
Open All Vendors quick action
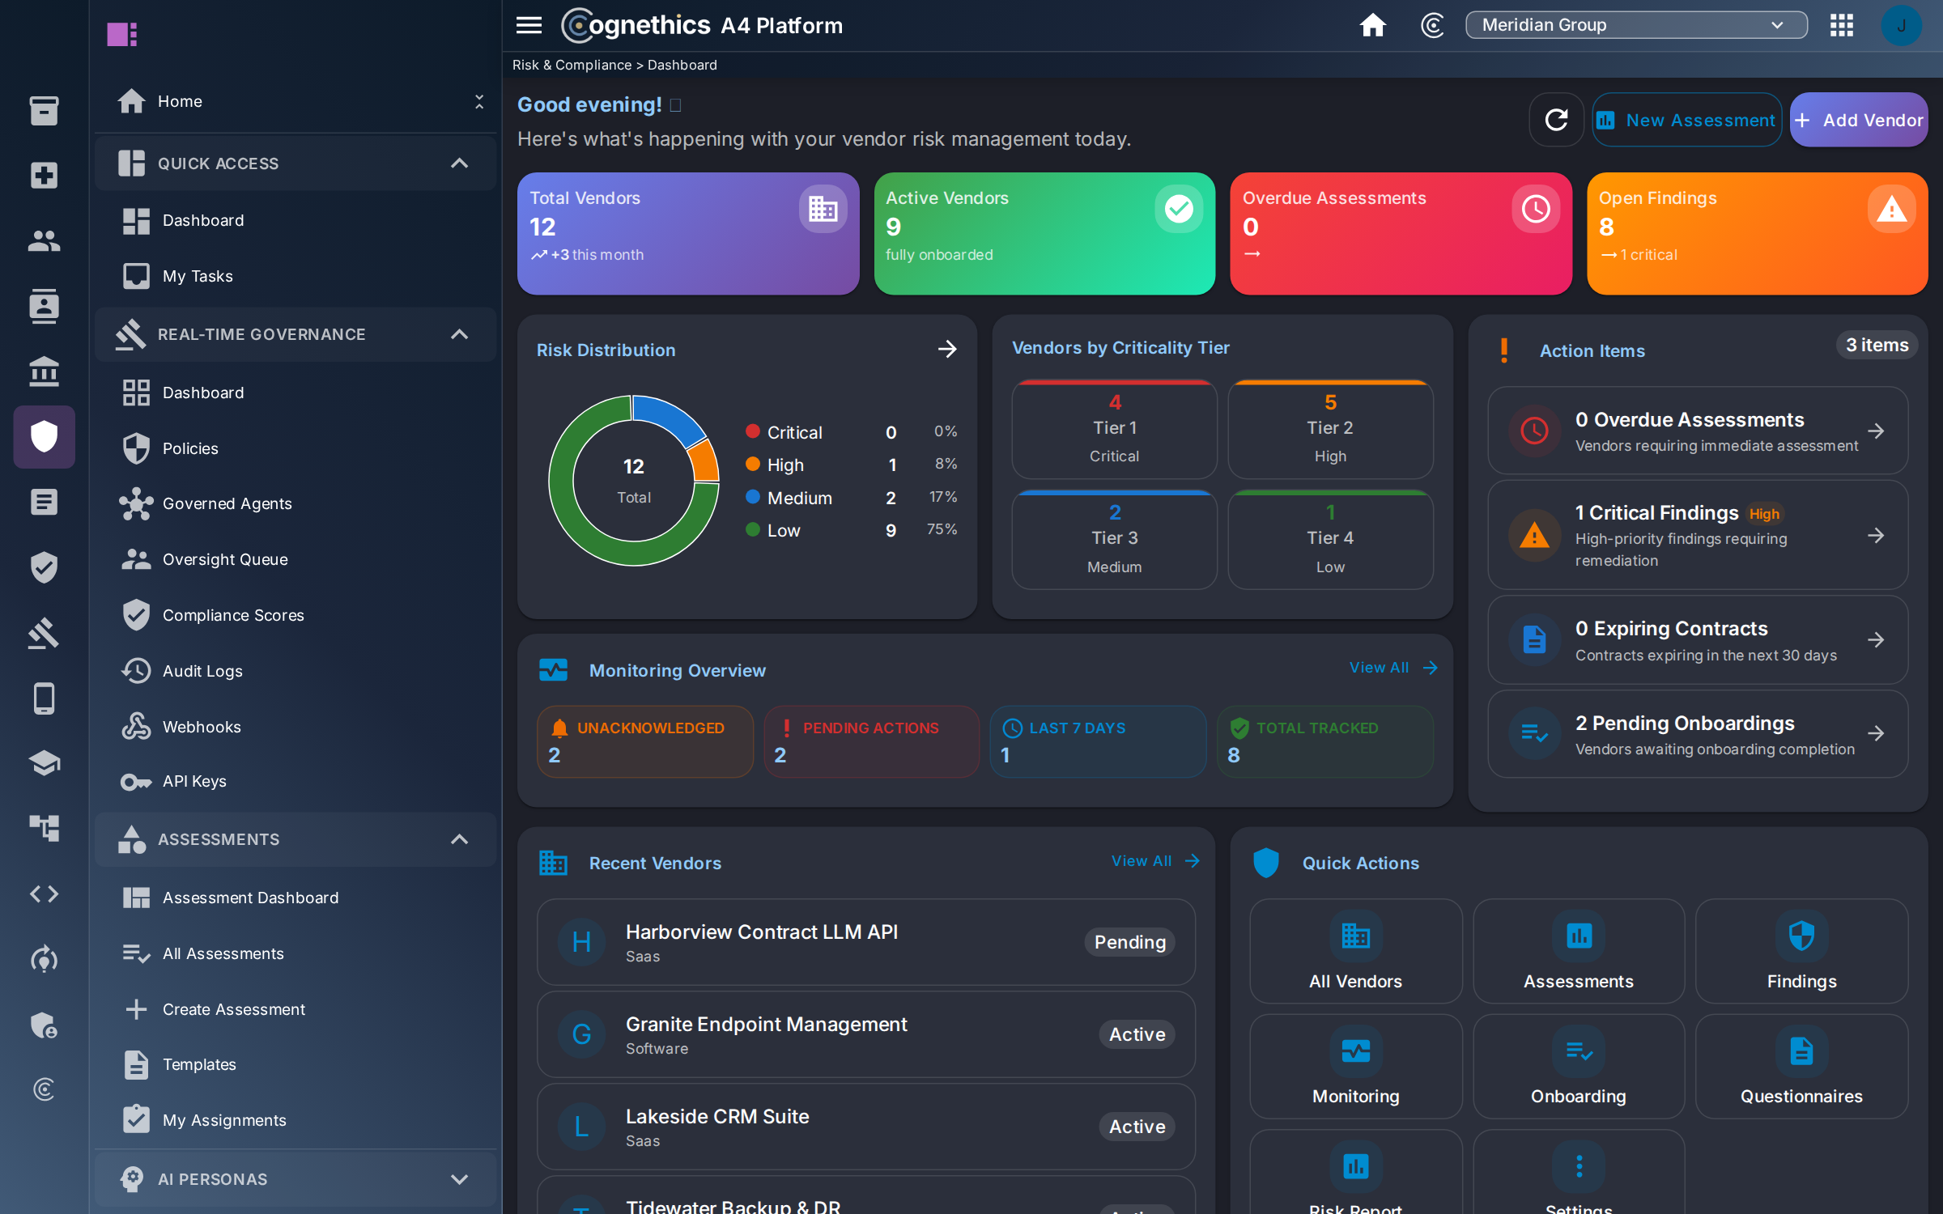(x=1355, y=951)
